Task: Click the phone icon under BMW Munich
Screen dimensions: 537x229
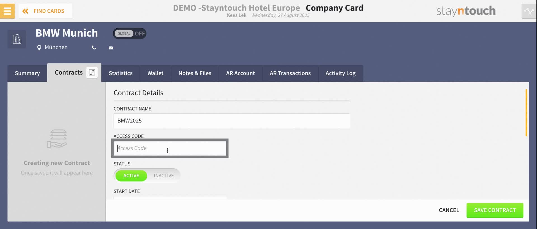Action: (x=94, y=48)
